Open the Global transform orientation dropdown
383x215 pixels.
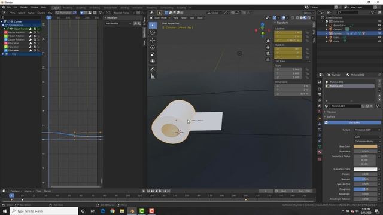click(215, 13)
